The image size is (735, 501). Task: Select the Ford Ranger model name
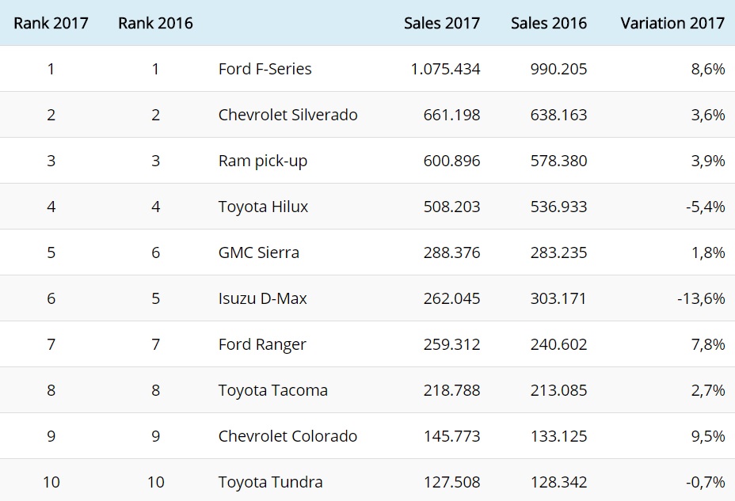262,344
